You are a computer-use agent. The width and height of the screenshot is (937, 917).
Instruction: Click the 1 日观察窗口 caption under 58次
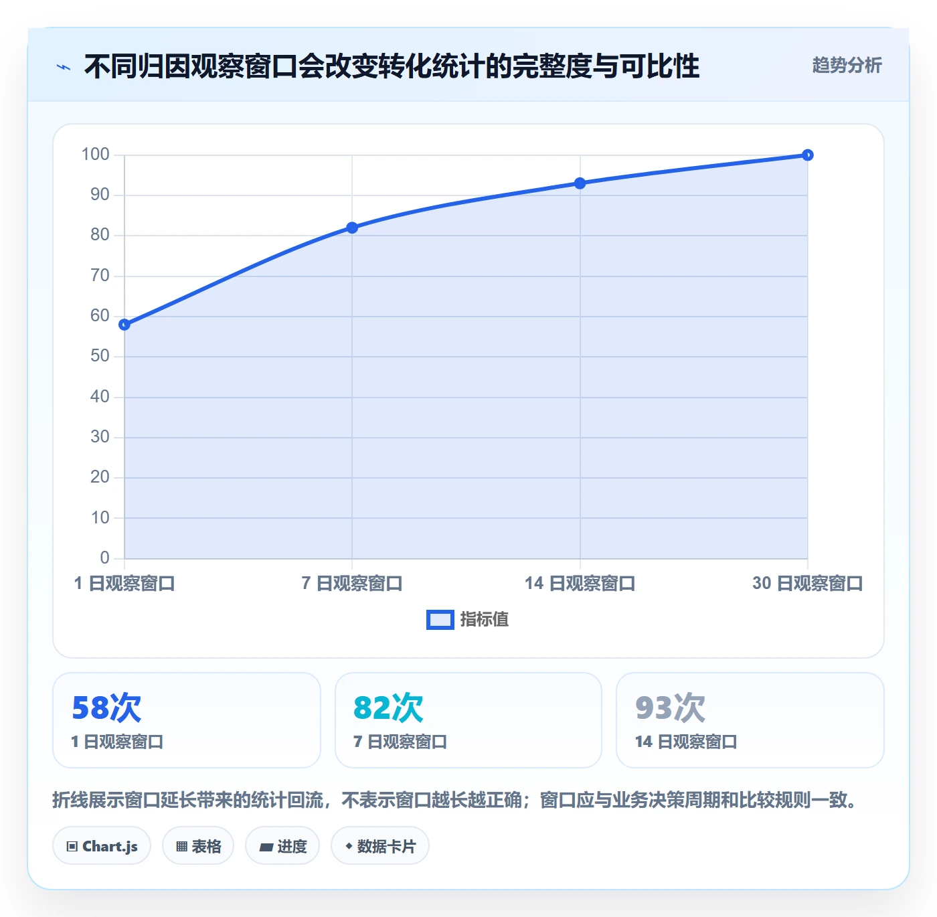pos(118,742)
